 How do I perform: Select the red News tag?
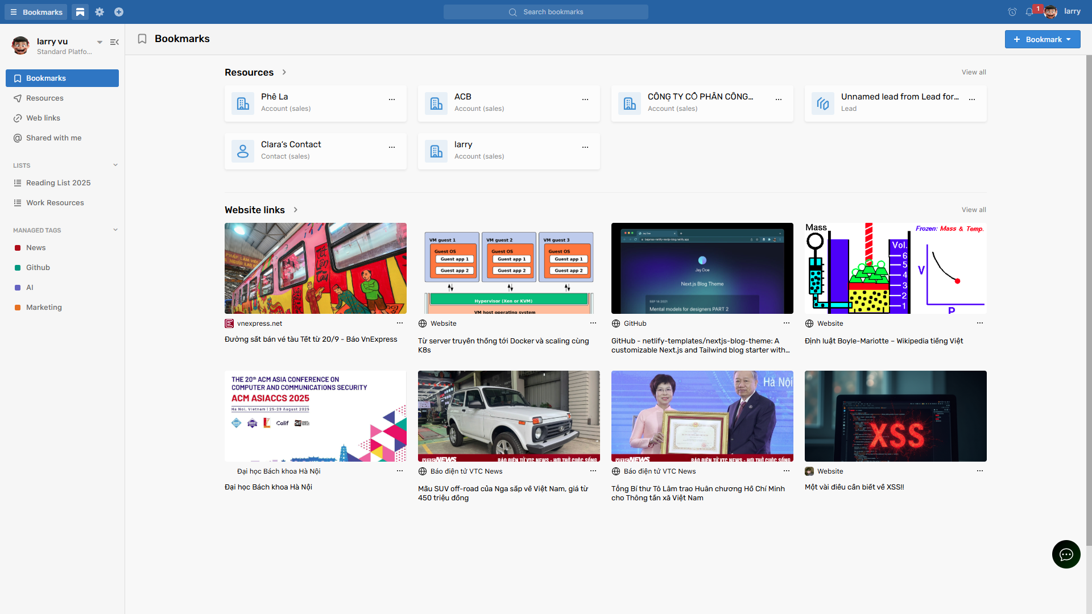(x=36, y=248)
